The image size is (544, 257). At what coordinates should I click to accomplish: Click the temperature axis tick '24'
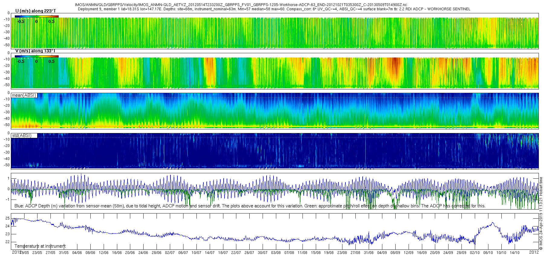click(x=8, y=226)
